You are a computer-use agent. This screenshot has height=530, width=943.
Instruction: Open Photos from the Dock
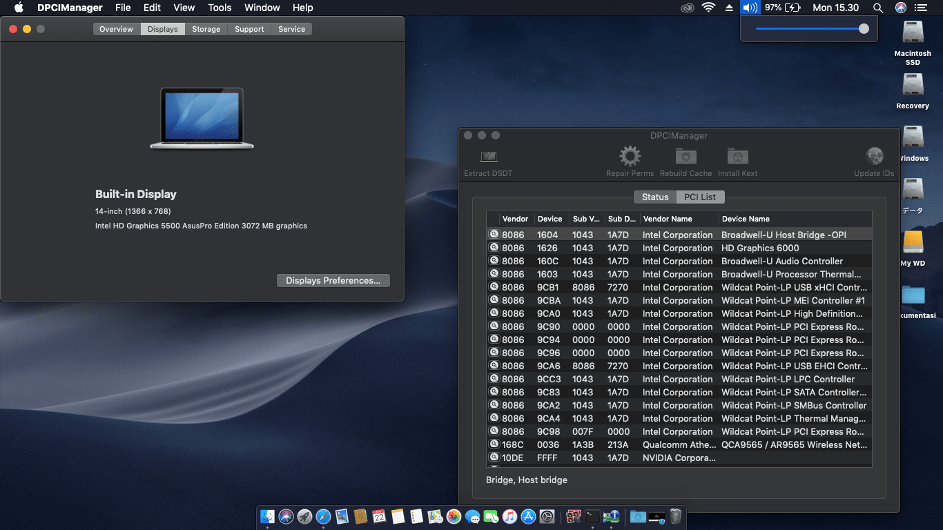454,516
